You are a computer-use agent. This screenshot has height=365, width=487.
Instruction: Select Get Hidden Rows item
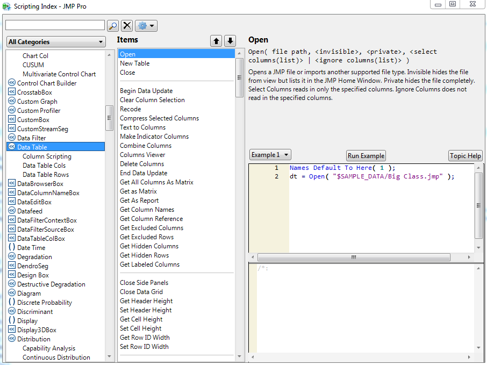(x=145, y=255)
